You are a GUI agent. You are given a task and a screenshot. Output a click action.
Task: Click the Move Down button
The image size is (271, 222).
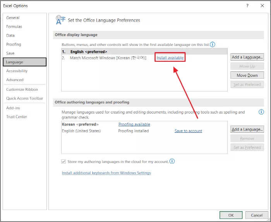247,75
